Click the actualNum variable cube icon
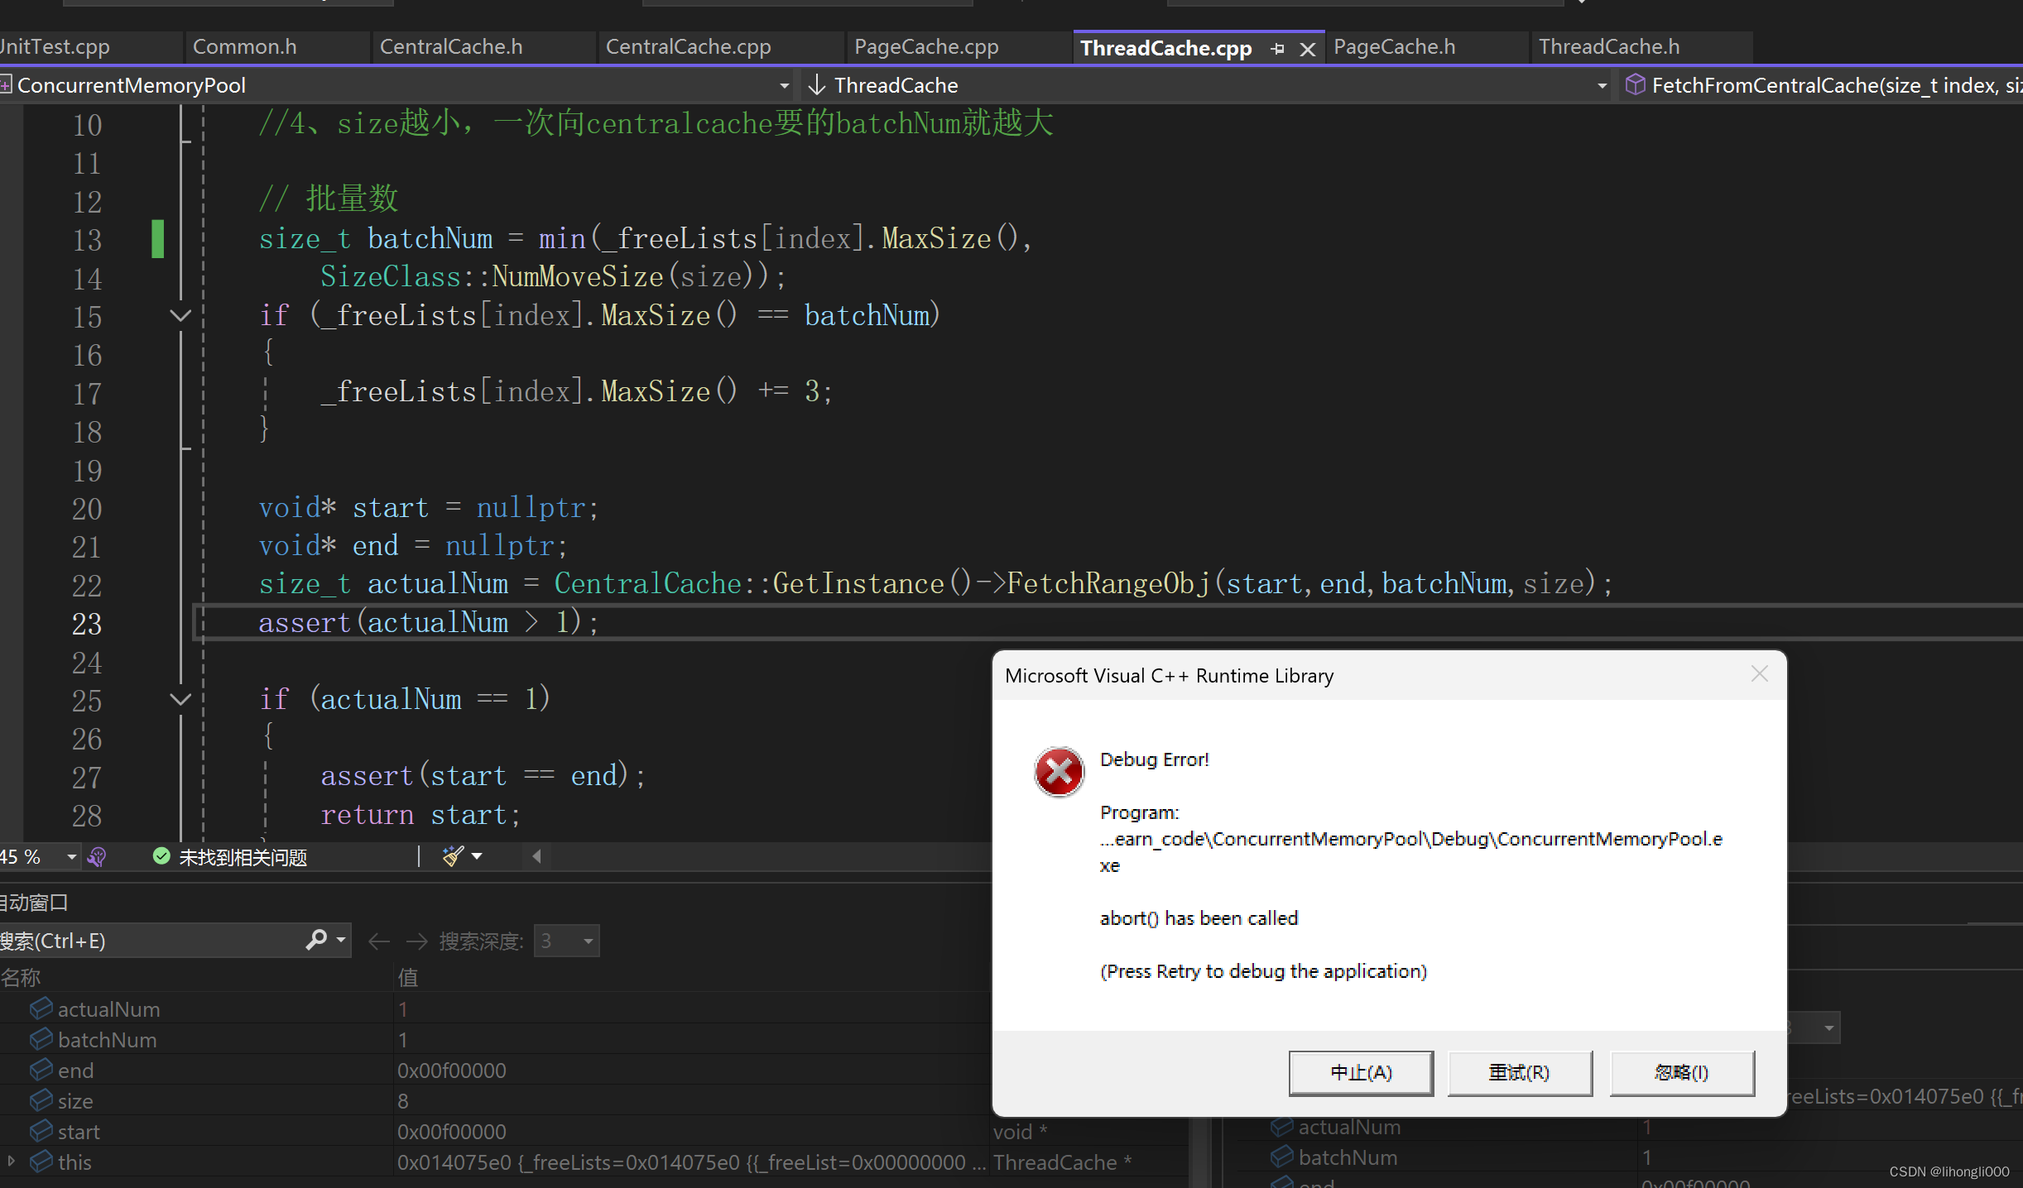 click(41, 1008)
